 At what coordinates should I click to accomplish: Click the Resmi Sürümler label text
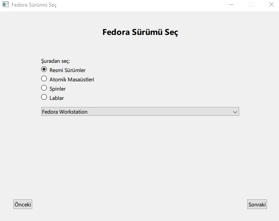[x=67, y=70]
